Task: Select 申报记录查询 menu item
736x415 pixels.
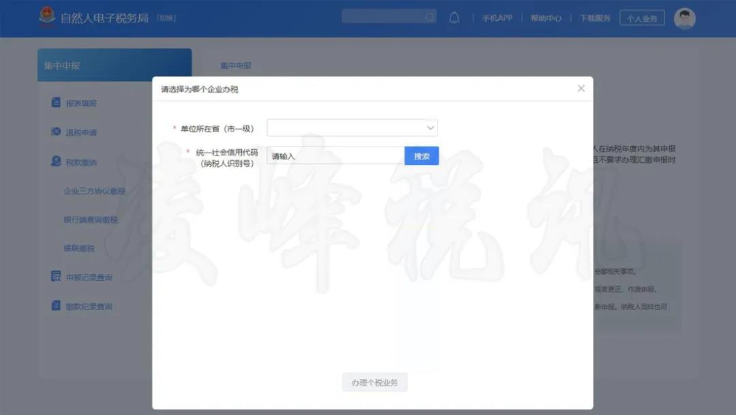Action: point(89,277)
